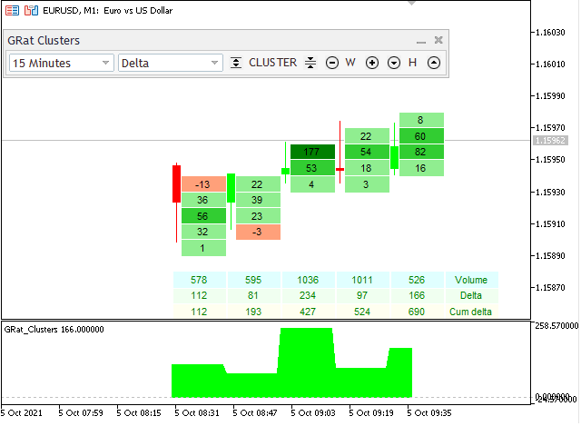The height and width of the screenshot is (436, 581).
Task: Click the expand cluster icon left of CLUSTER
Action: [x=236, y=63]
